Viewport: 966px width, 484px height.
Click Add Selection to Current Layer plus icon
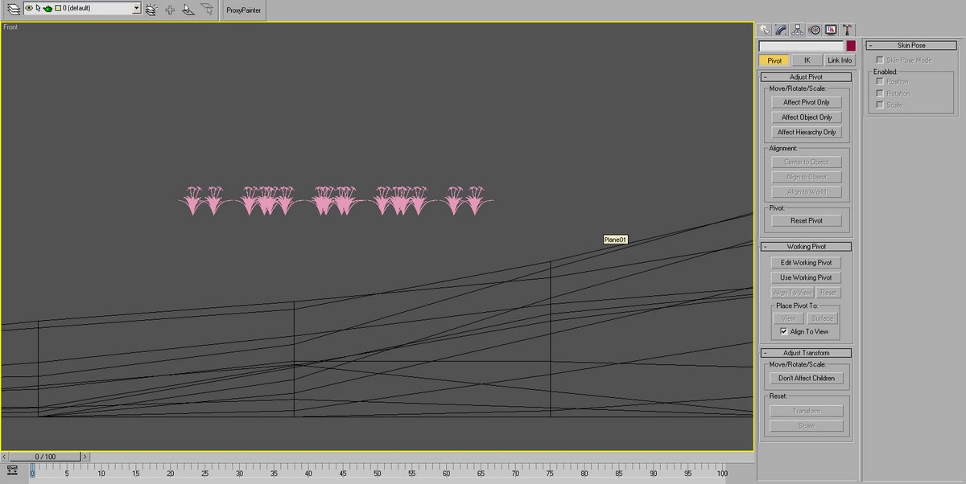(x=170, y=10)
